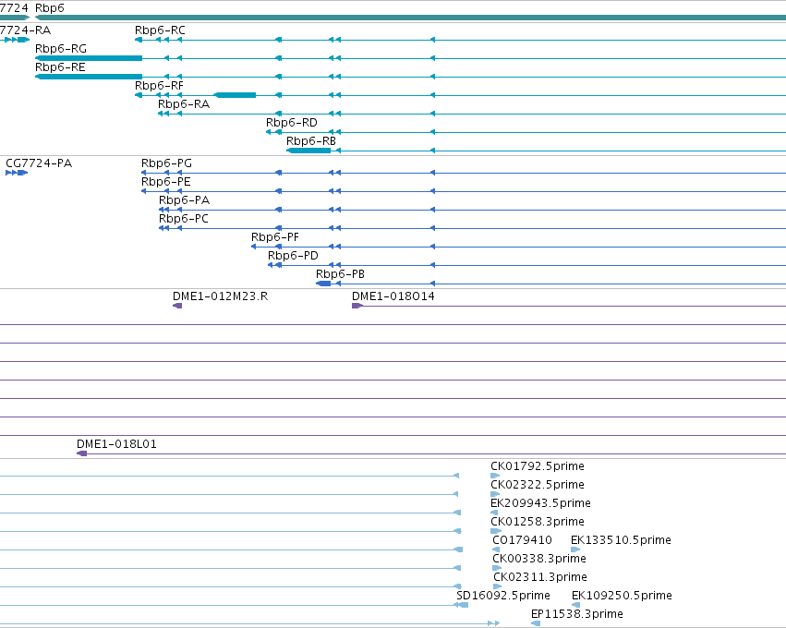This screenshot has width=786, height=628.
Task: Click the DME1-018L01 purple arrow glyph
Action: [81, 453]
